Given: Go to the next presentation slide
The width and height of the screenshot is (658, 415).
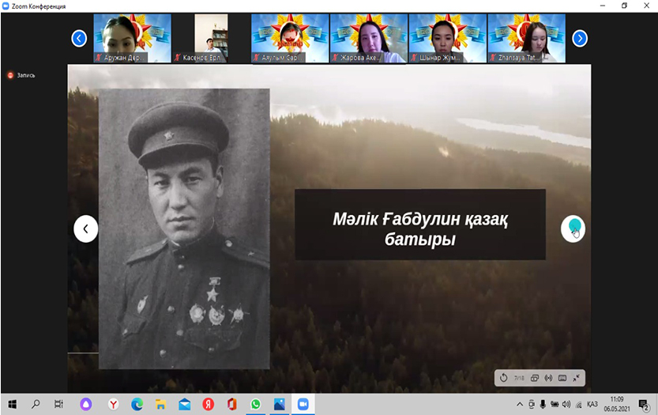Looking at the screenshot, I should point(573,228).
